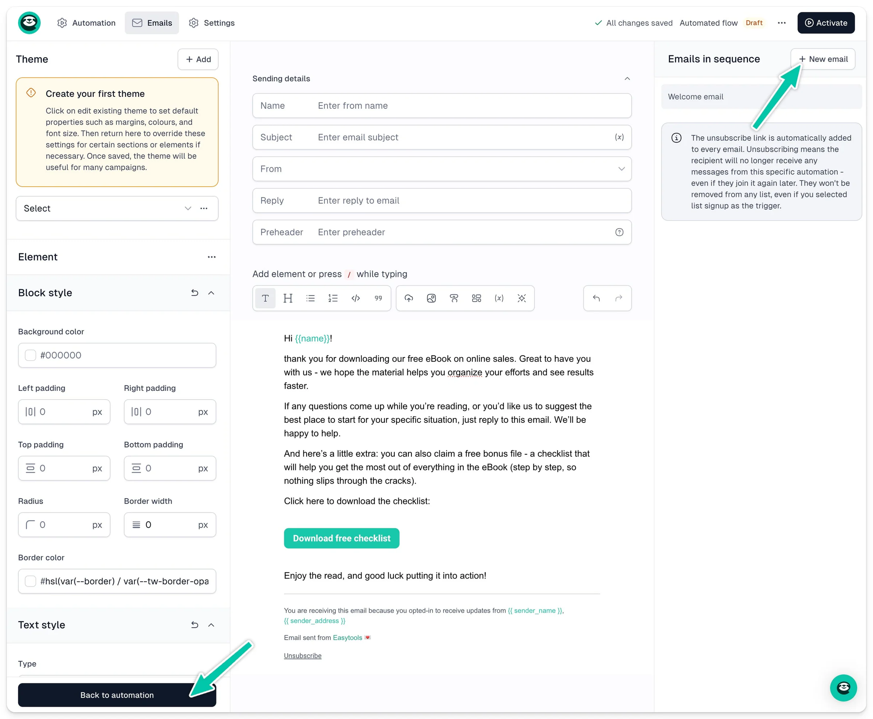Switch to the Settings tab

tap(212, 23)
